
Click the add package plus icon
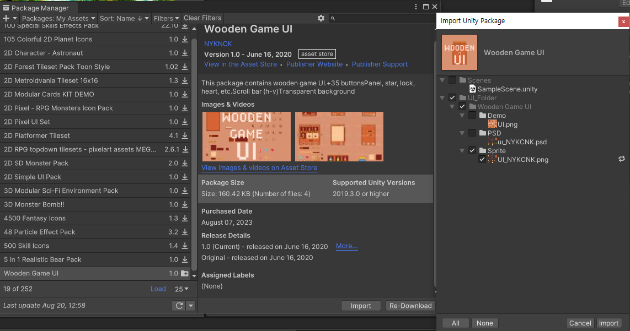pyautogui.click(x=6, y=18)
